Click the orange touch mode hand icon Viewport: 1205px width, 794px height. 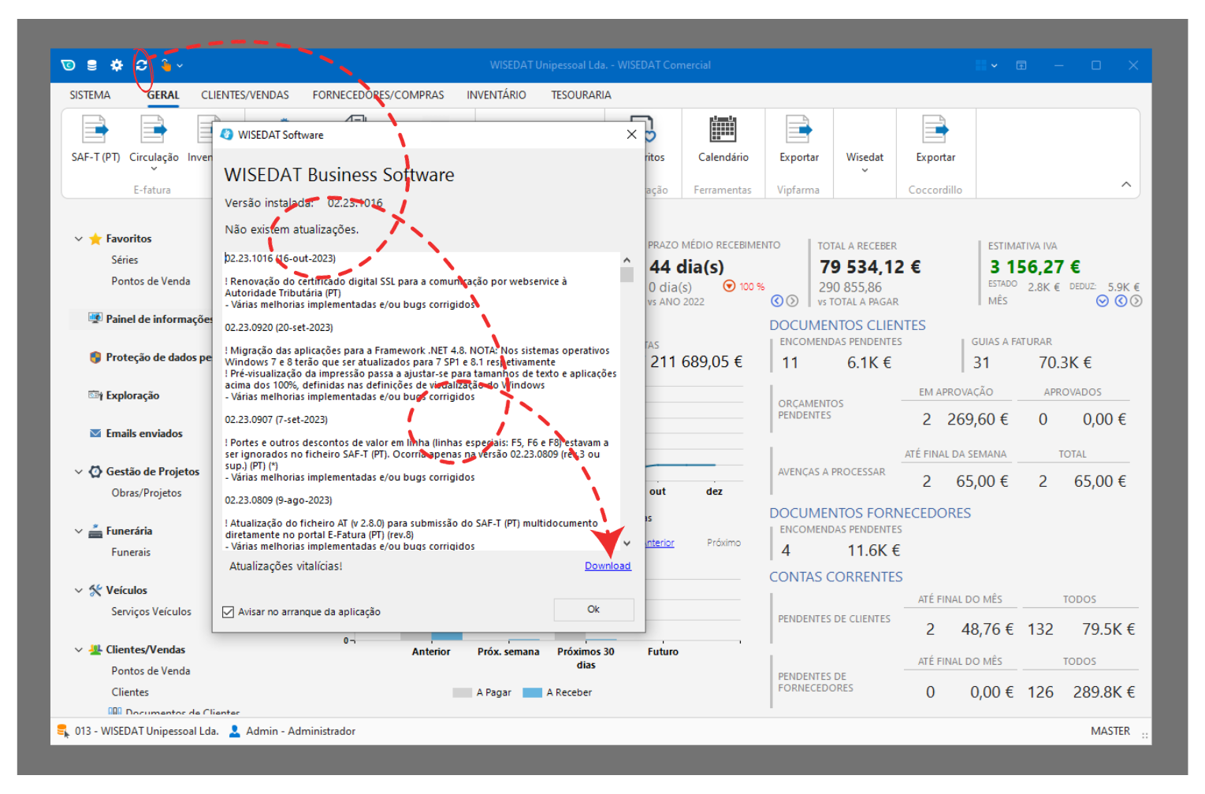tap(166, 65)
